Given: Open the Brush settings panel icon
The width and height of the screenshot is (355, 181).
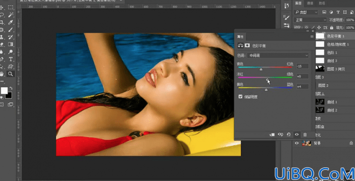Looking at the screenshot, I should (287, 17).
